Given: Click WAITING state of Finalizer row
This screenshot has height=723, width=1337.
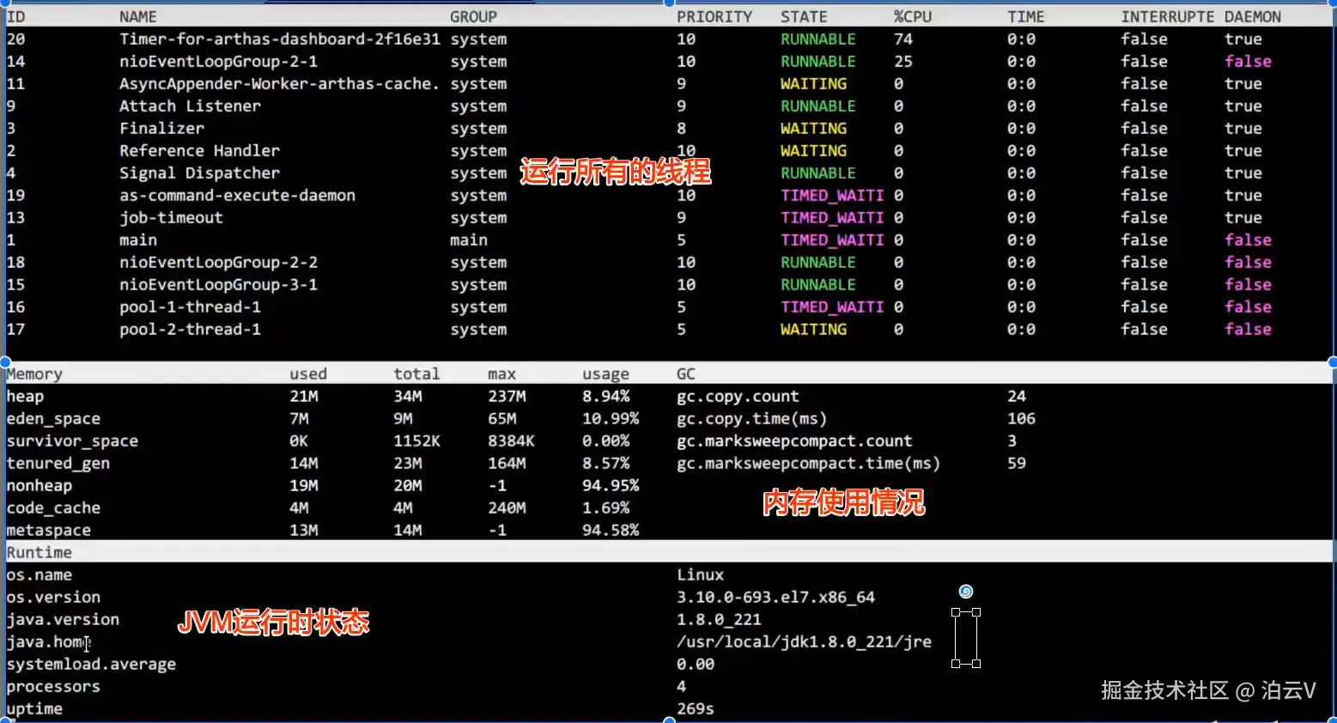Looking at the screenshot, I should click(x=813, y=128).
